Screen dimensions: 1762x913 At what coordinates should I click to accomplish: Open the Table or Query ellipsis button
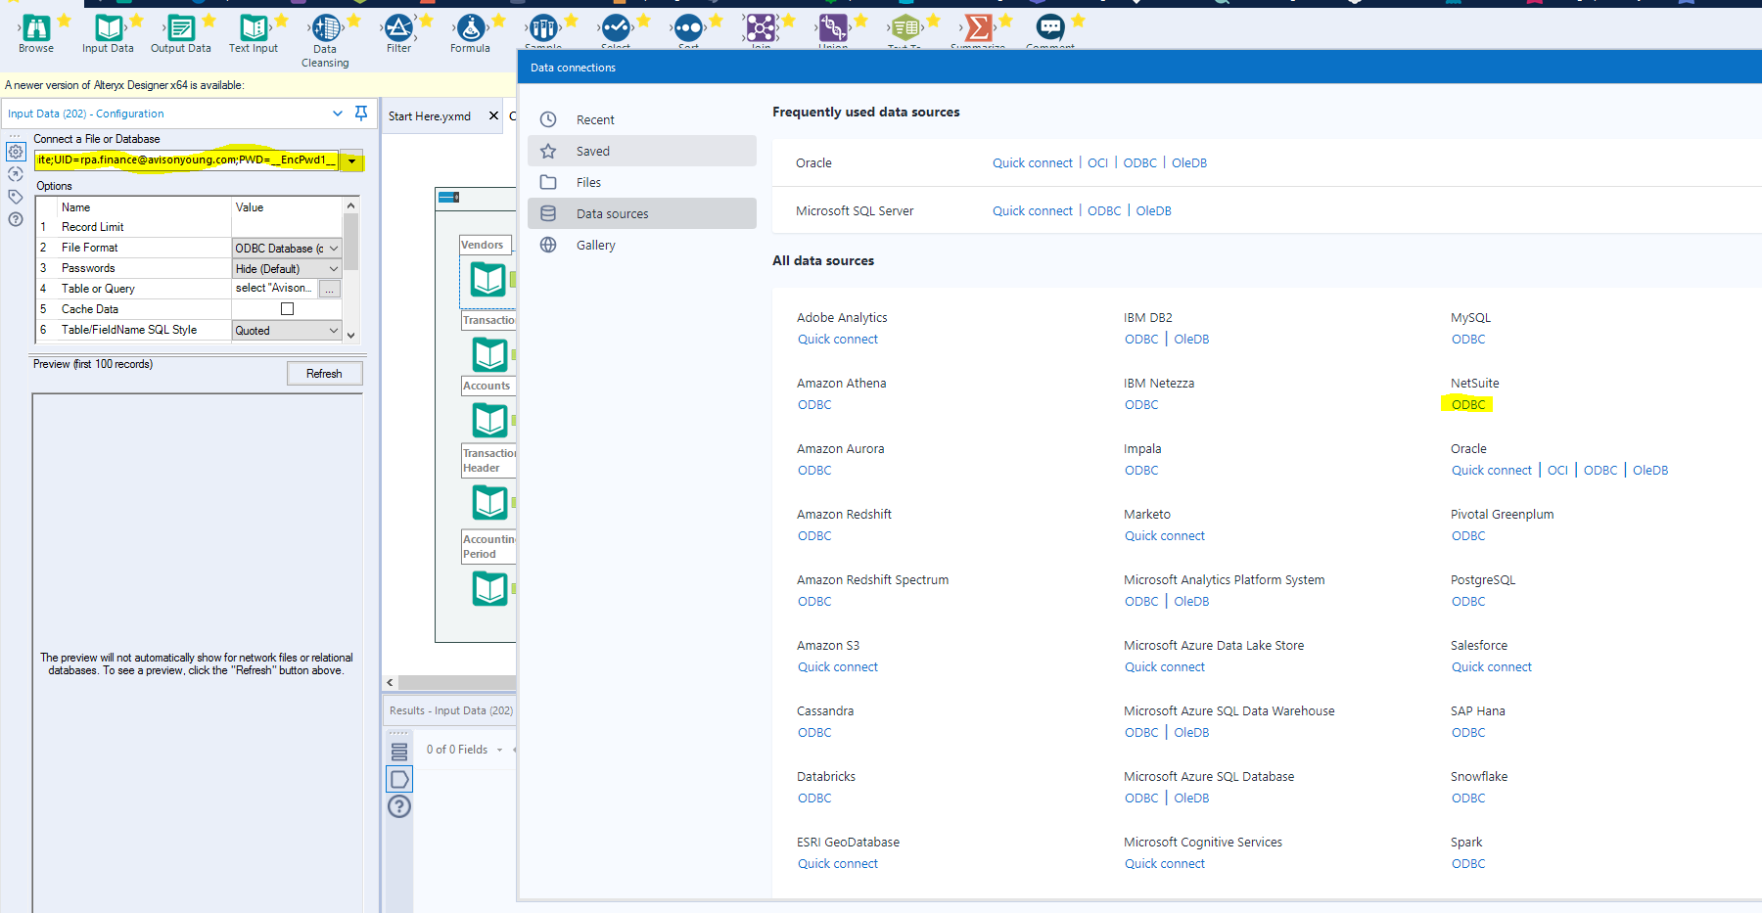[330, 289]
